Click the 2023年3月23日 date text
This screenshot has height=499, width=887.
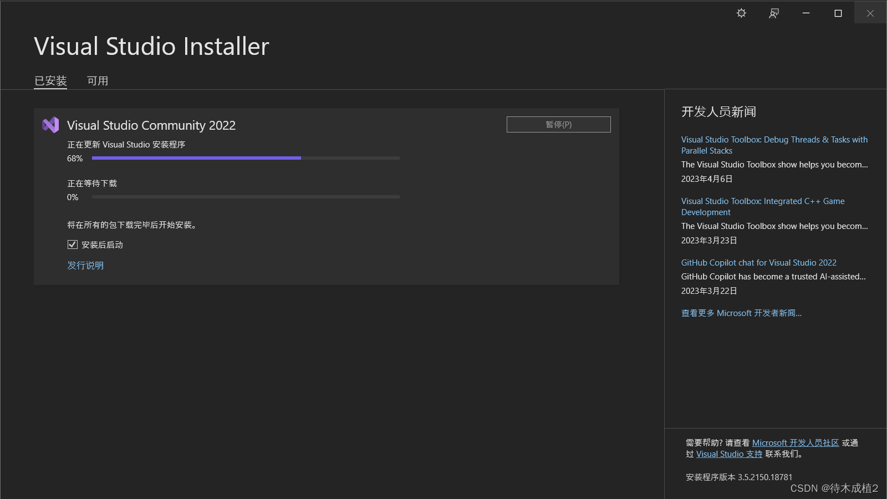pos(709,240)
